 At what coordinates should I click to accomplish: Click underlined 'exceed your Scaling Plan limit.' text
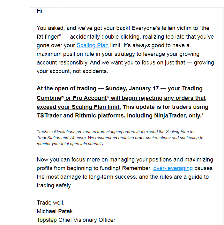pos(79,107)
